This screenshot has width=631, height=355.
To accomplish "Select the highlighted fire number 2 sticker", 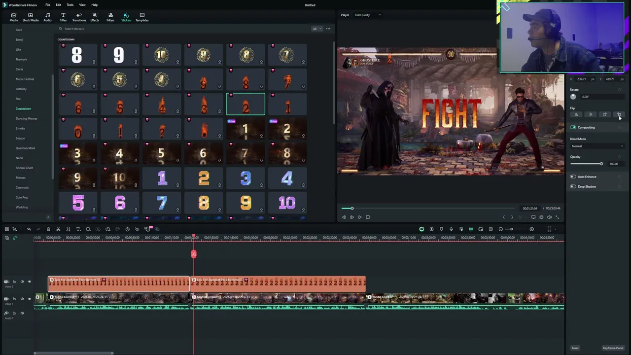I will pos(245,104).
